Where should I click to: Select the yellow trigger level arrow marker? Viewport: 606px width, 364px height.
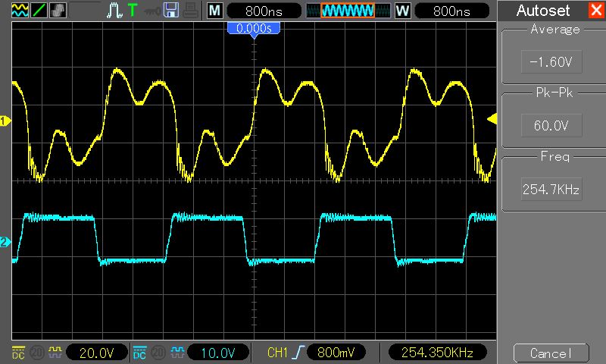point(492,119)
